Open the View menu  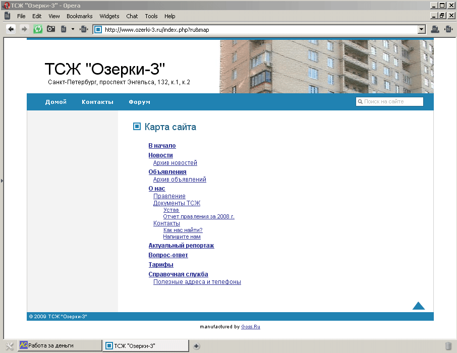(54, 16)
